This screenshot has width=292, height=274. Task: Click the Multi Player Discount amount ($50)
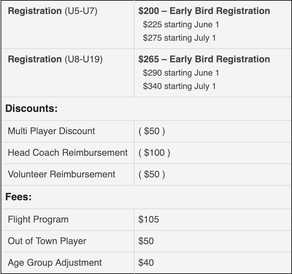[152, 131]
